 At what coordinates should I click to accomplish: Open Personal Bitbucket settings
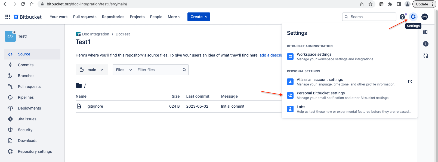(320, 93)
